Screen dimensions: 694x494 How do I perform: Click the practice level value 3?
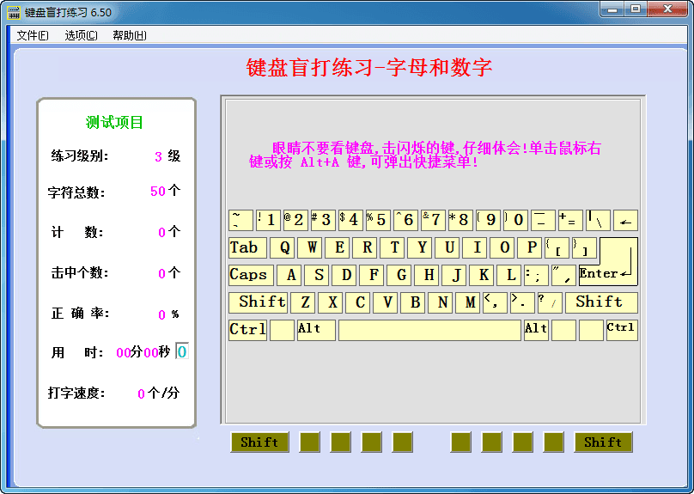tap(158, 156)
